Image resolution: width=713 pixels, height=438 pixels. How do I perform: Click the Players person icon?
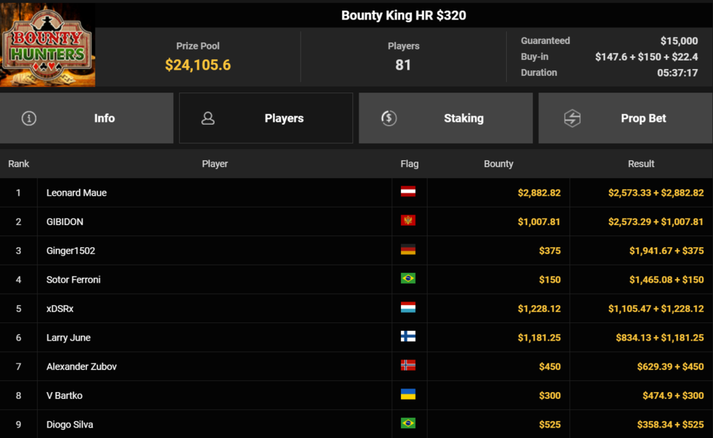click(x=207, y=118)
